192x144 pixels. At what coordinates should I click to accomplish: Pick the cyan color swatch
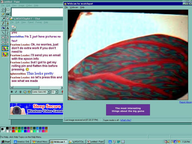22,131
